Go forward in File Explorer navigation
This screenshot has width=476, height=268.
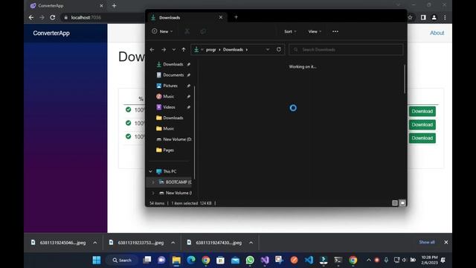[164, 50]
